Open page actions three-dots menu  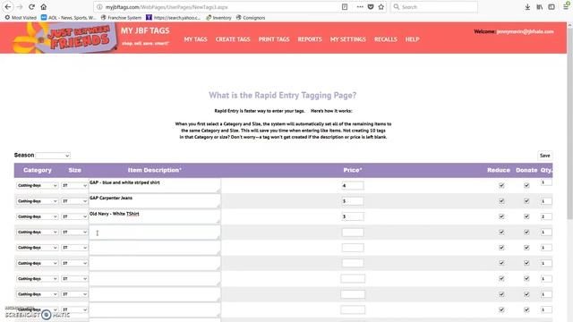click(360, 7)
